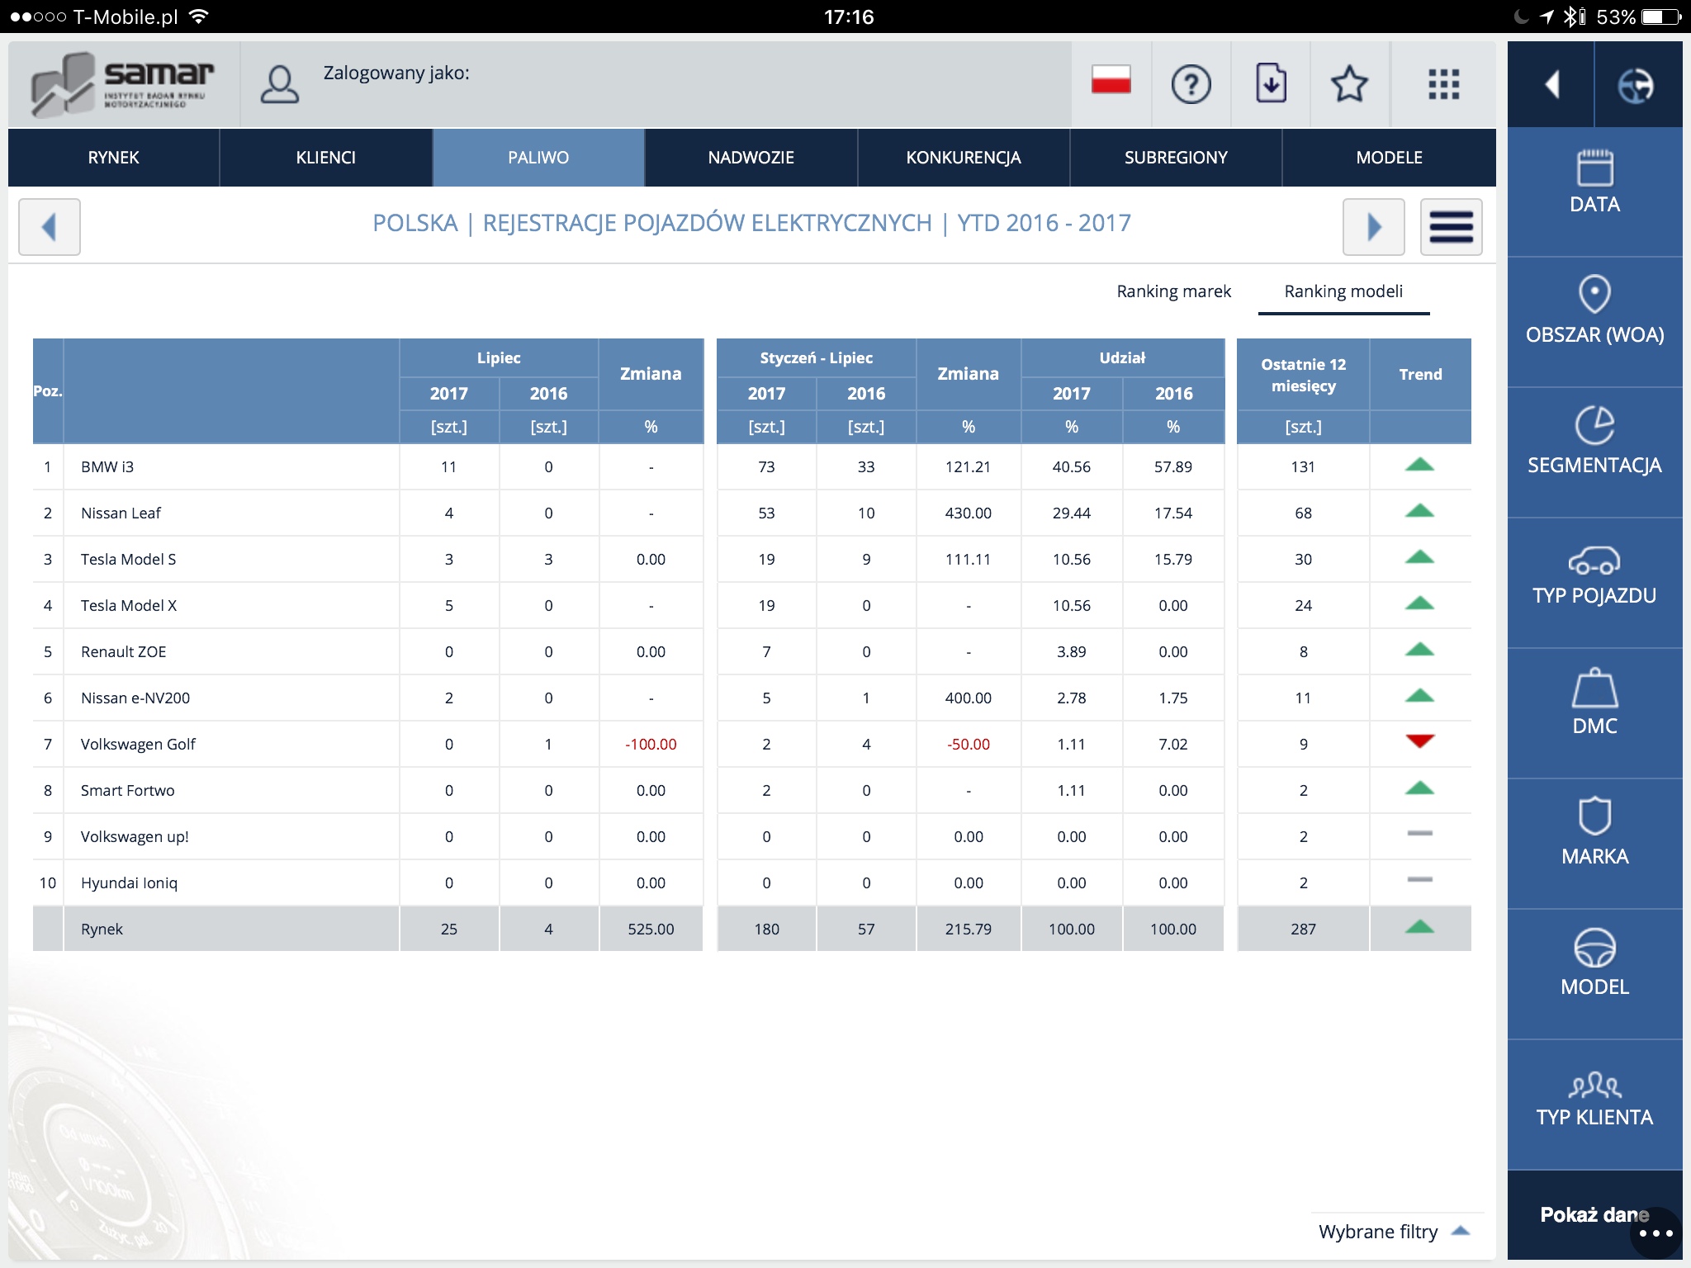Click Volkswagen Golf red down trend arrow
The image size is (1691, 1268).
1419,741
